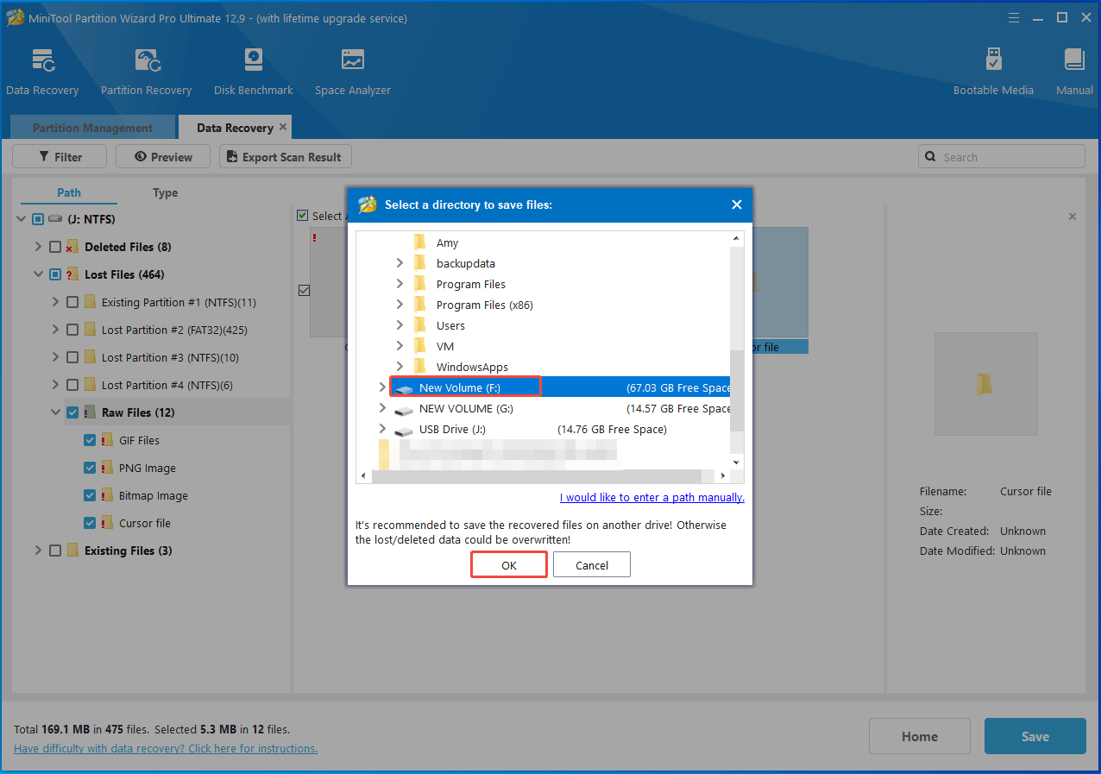Expand the backupdata folder in dialog
The width and height of the screenshot is (1101, 774).
click(400, 263)
